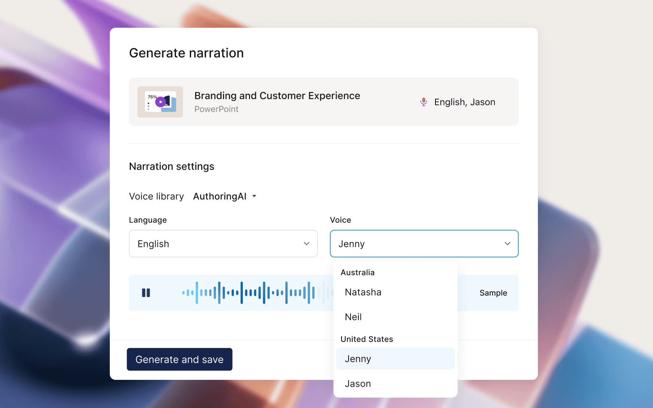Image resolution: width=653 pixels, height=408 pixels.
Task: Click the Language field label
Action: point(148,220)
